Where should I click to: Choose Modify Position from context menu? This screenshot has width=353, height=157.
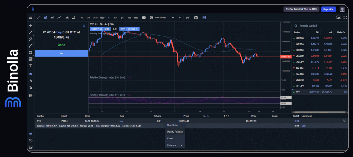pyautogui.click(x=175, y=132)
